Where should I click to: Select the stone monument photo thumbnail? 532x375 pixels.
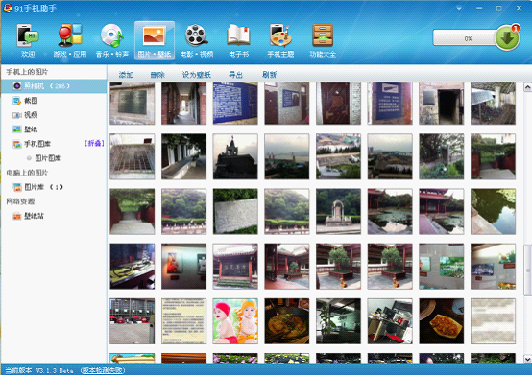pos(338,211)
